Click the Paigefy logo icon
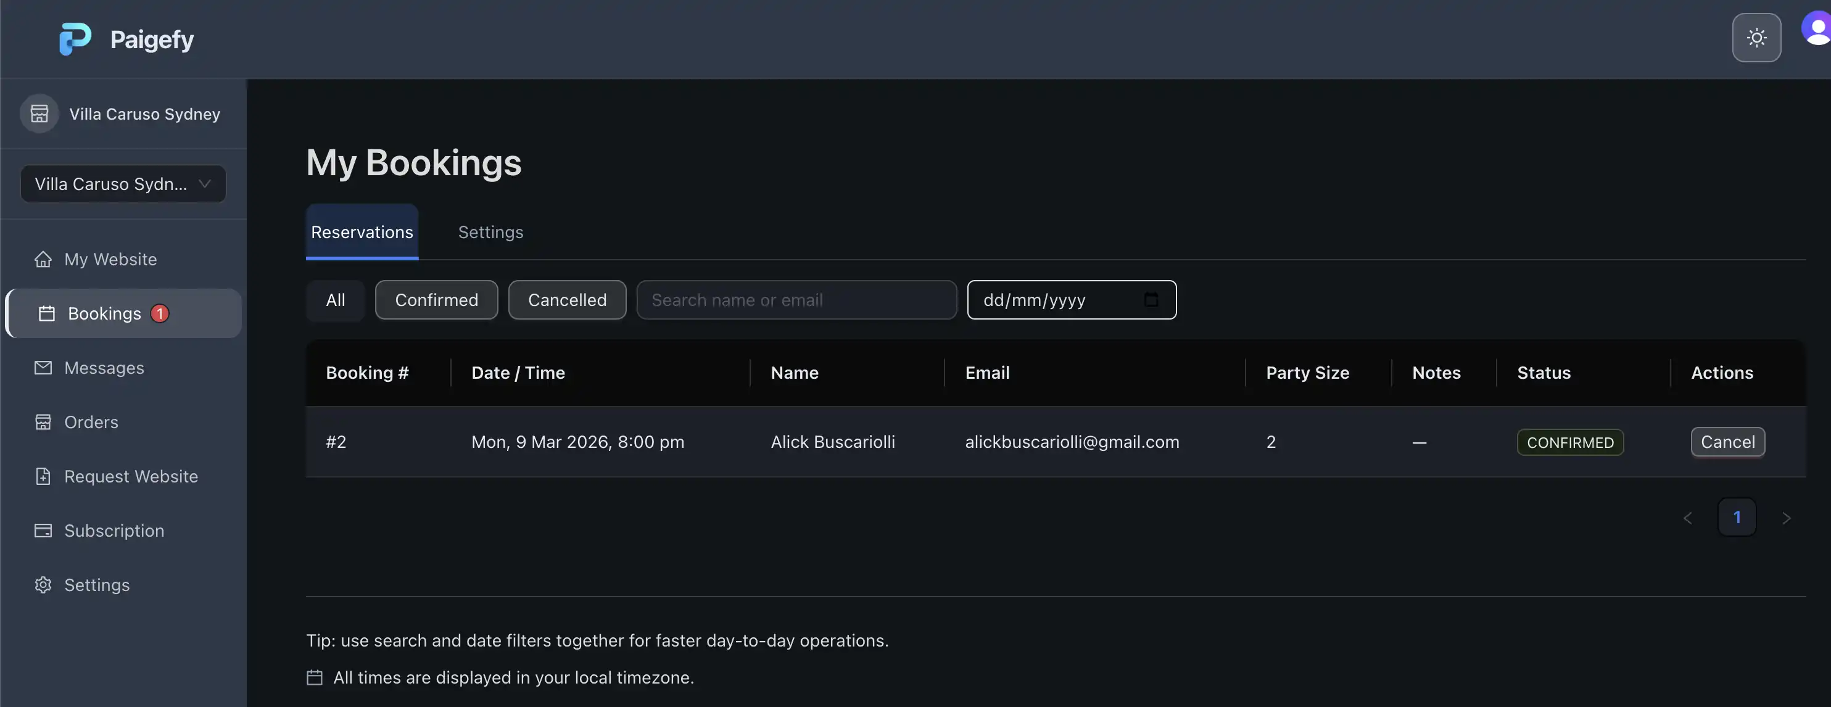1831x707 pixels. click(75, 38)
